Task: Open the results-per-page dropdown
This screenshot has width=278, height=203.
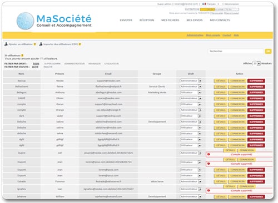Action: [x=257, y=63]
